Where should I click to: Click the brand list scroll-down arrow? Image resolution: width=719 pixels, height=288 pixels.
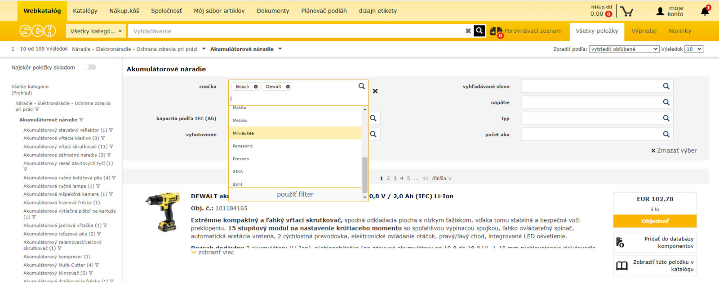(x=365, y=197)
